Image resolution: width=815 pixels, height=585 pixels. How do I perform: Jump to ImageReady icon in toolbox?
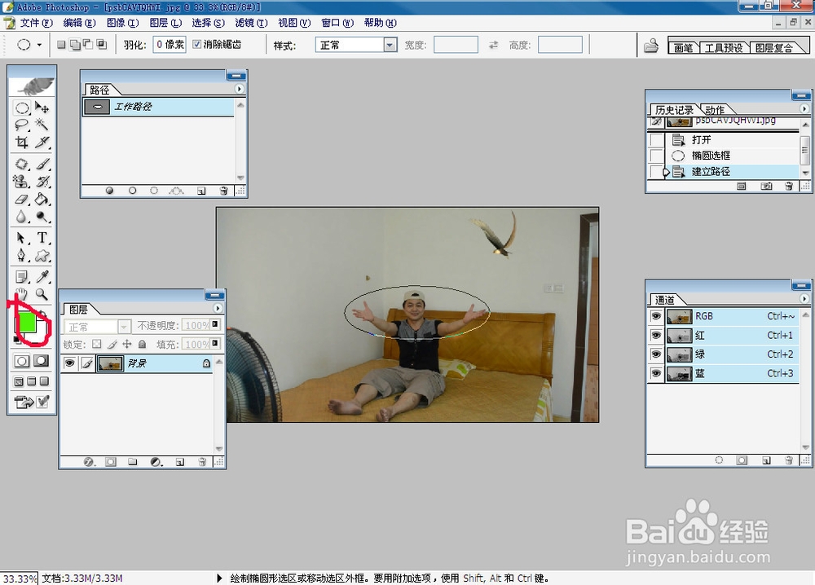(x=23, y=402)
